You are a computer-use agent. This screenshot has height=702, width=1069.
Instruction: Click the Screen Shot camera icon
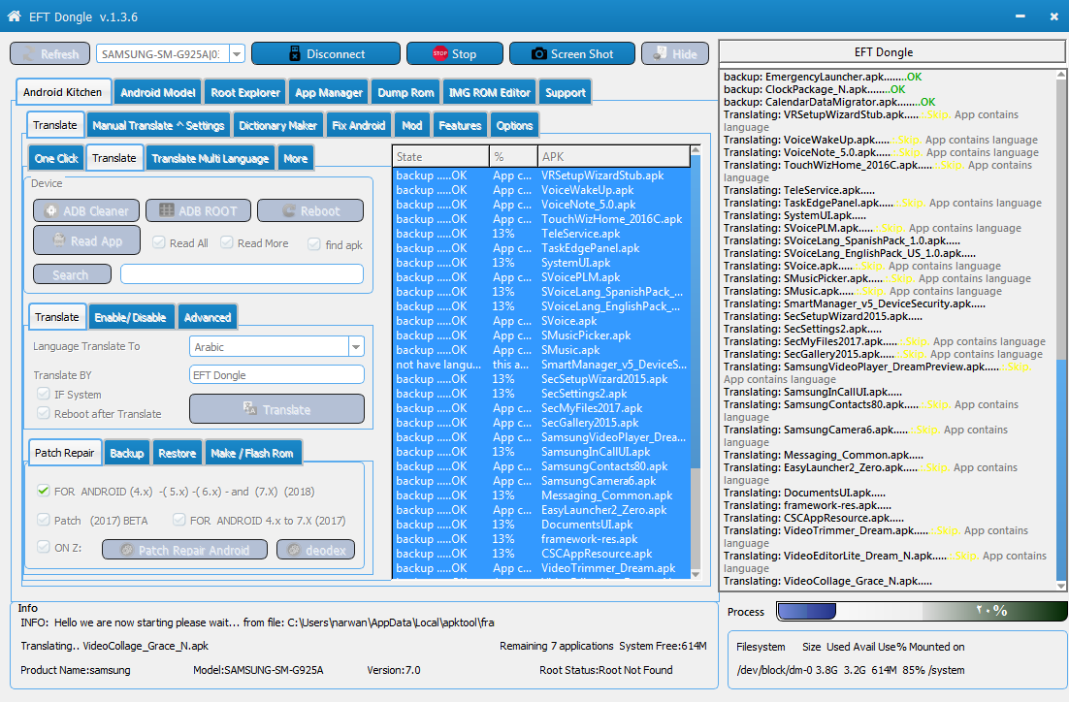tap(539, 54)
